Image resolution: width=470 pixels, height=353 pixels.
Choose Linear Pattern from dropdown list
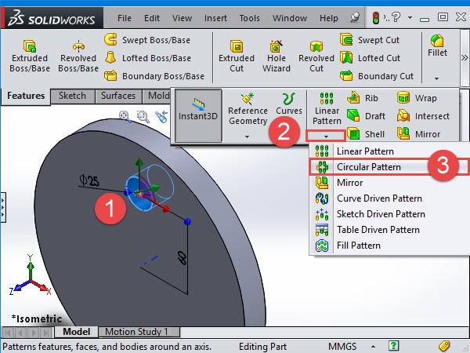click(x=389, y=151)
